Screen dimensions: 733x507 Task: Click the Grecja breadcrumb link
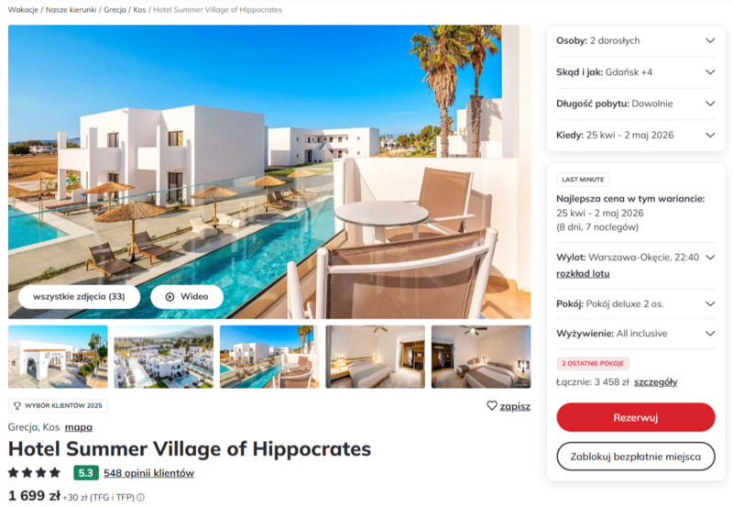point(115,9)
